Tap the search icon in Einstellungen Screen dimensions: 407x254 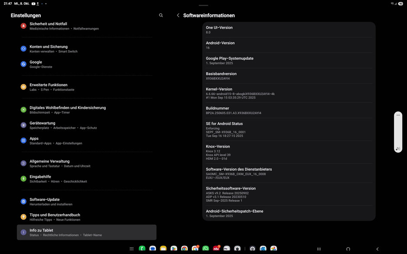tap(161, 15)
